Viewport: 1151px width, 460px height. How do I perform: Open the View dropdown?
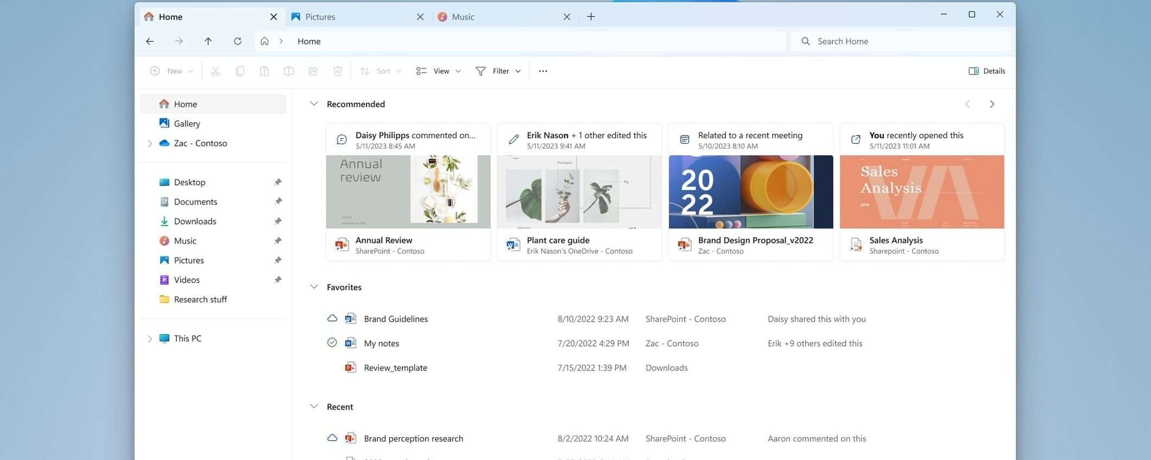click(439, 71)
